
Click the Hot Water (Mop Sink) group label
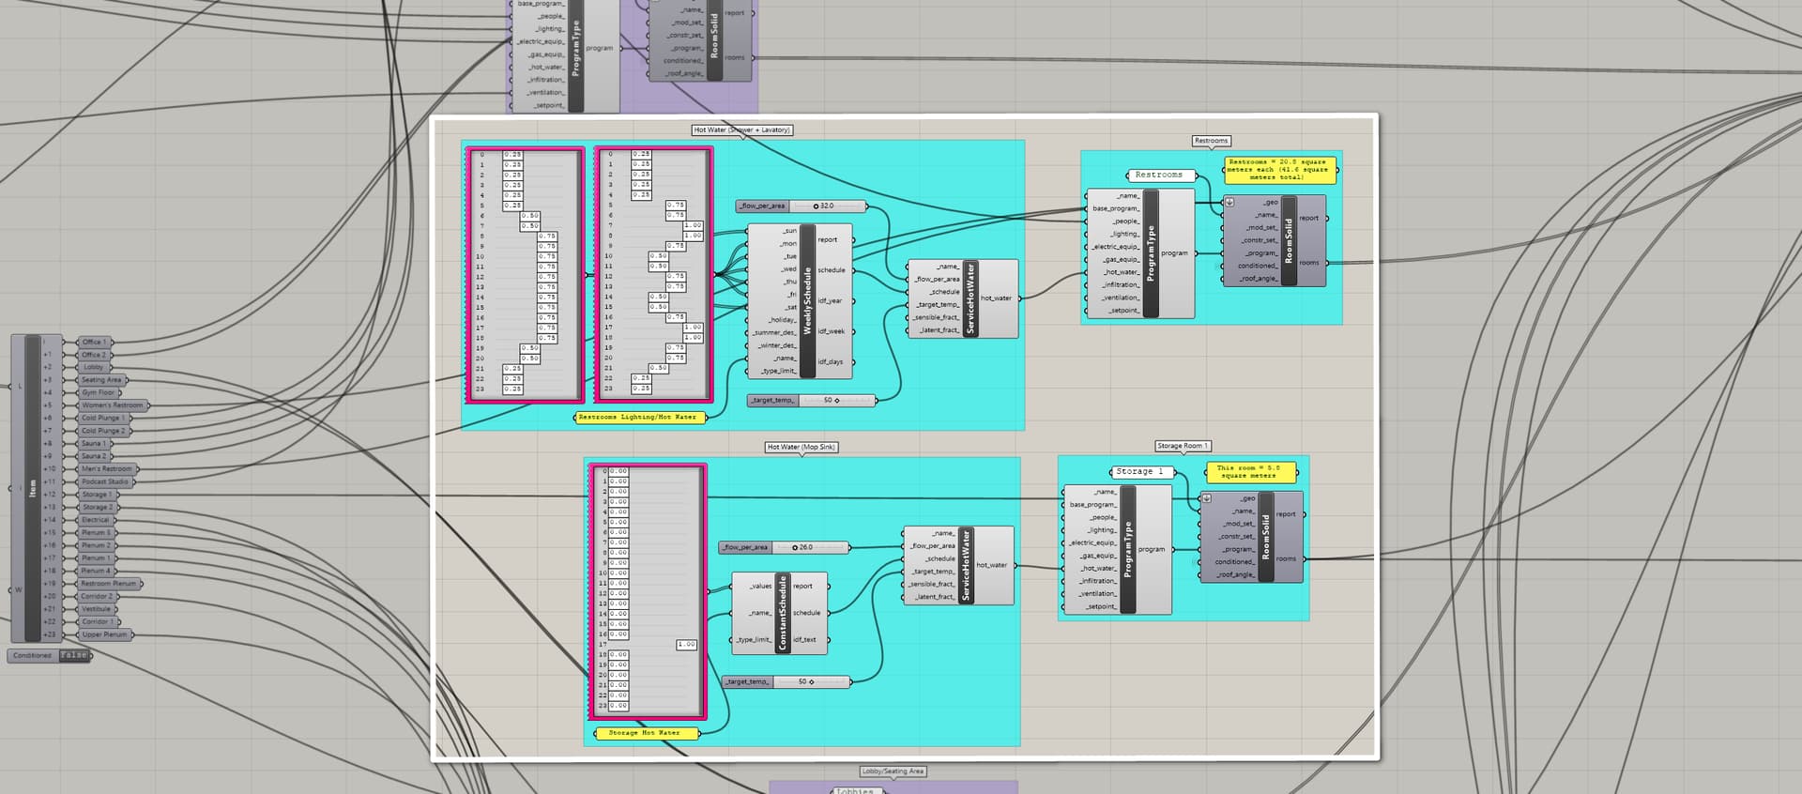point(801,447)
